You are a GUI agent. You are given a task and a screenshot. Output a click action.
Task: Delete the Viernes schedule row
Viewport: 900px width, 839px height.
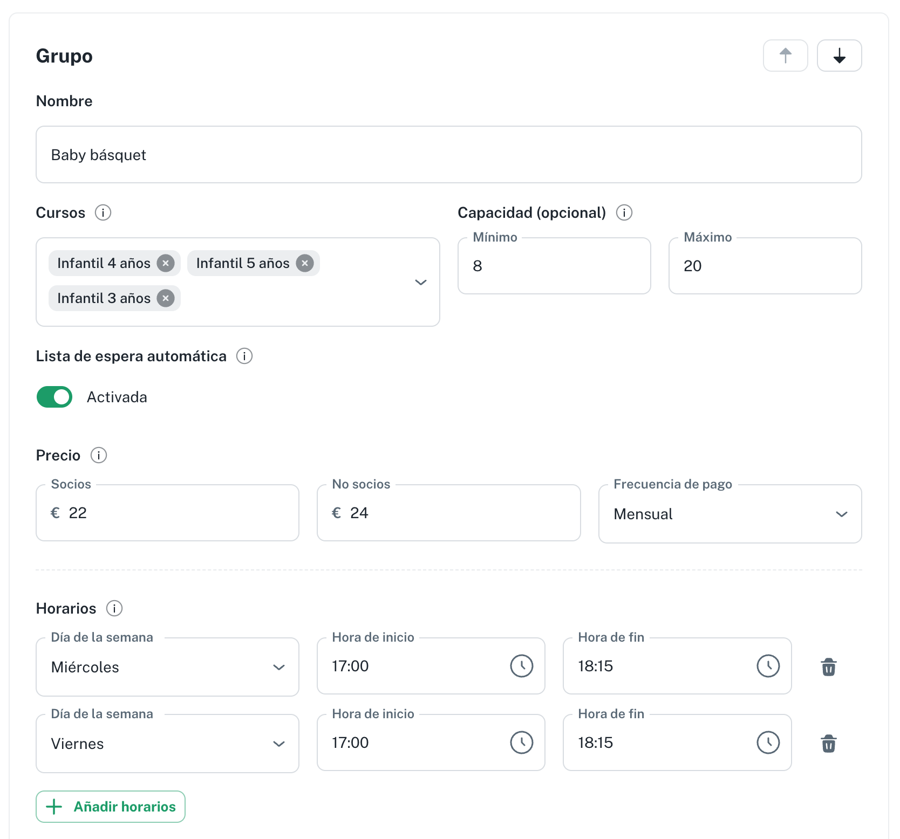coord(829,744)
